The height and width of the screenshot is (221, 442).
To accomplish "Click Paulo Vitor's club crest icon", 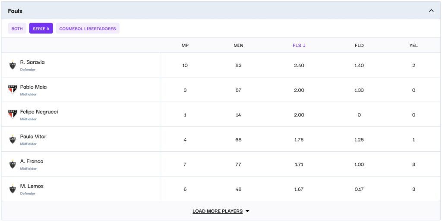I will (13, 140).
